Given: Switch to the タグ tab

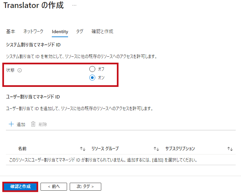Looking at the screenshot, I should [80, 32].
